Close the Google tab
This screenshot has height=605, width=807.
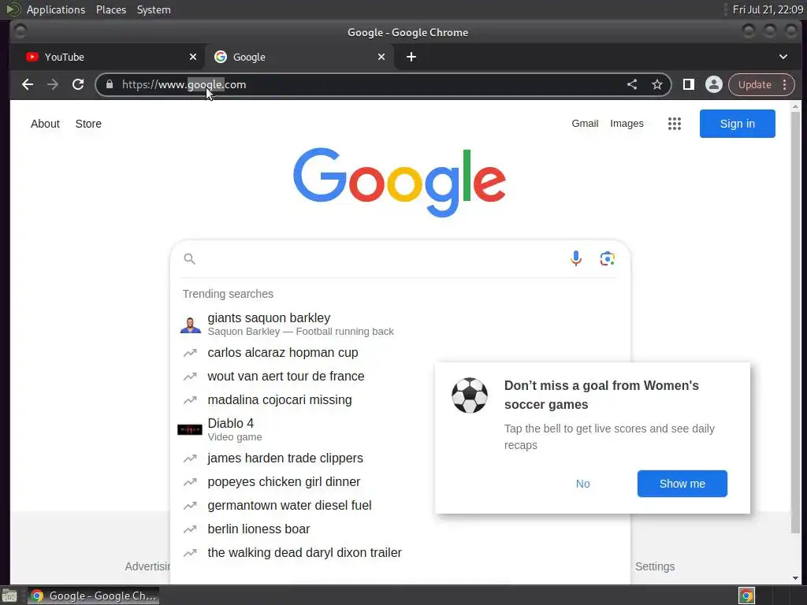click(381, 57)
